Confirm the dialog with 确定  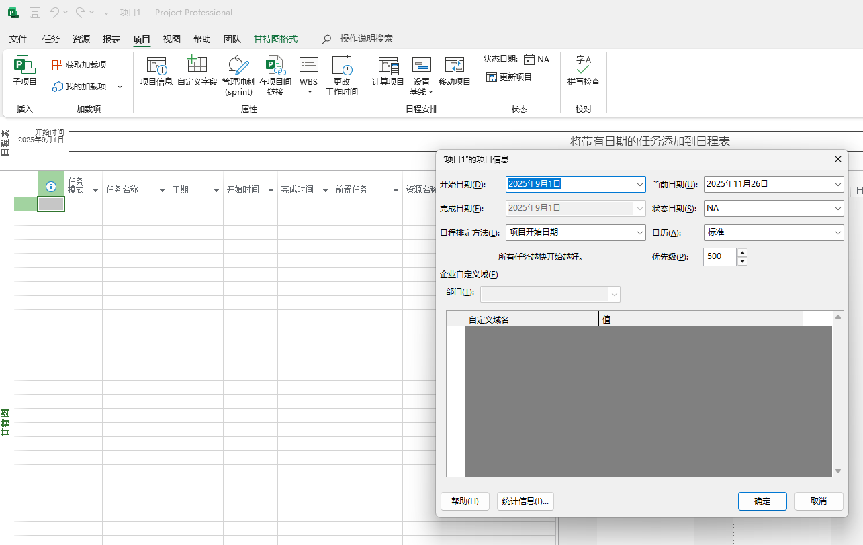pos(762,501)
